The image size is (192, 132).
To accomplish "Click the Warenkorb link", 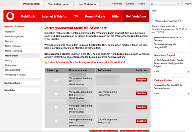I will [117, 4].
